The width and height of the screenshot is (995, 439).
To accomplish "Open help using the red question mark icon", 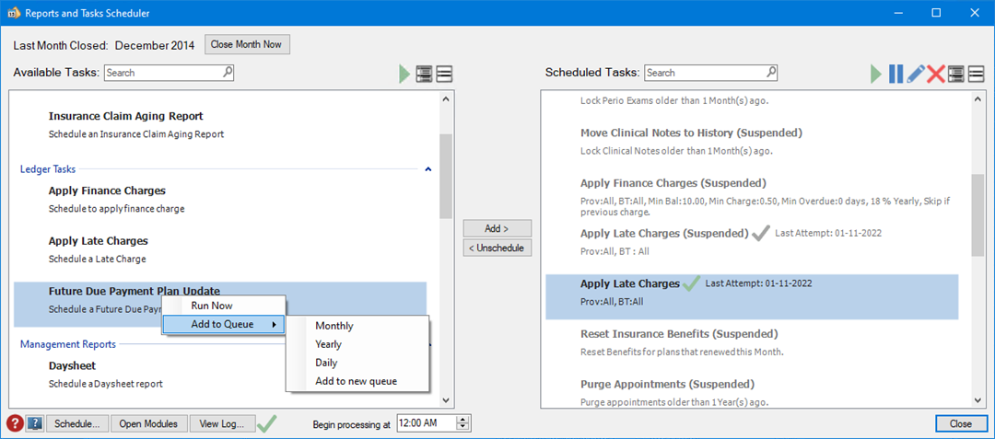I will (15, 423).
